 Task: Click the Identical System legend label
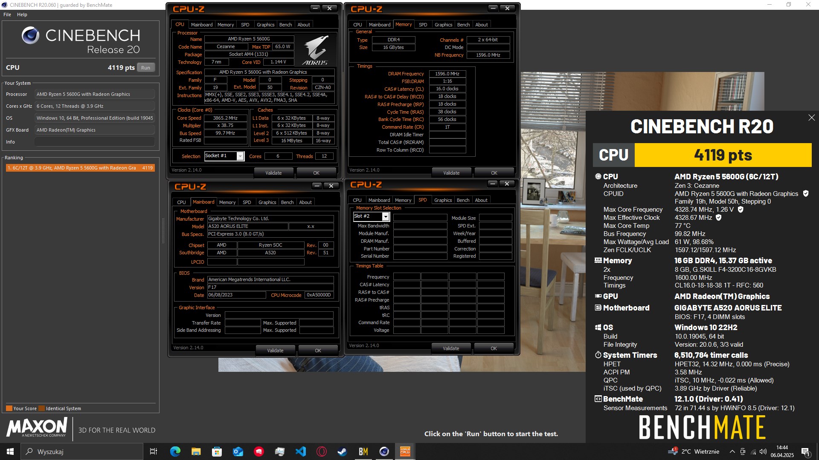click(x=63, y=408)
